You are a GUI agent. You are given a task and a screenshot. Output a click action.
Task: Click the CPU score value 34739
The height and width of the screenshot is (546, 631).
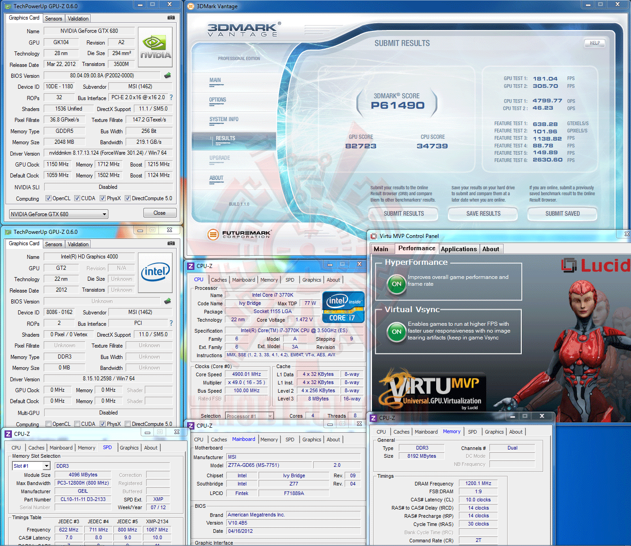pos(432,146)
